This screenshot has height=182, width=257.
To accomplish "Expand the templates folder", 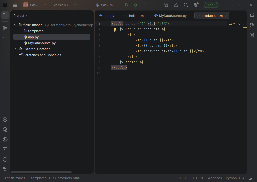I will tap(20, 31).
